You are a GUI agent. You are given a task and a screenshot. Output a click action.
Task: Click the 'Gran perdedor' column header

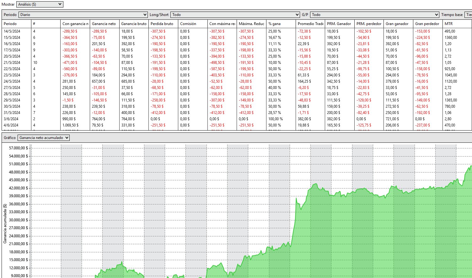[428, 24]
